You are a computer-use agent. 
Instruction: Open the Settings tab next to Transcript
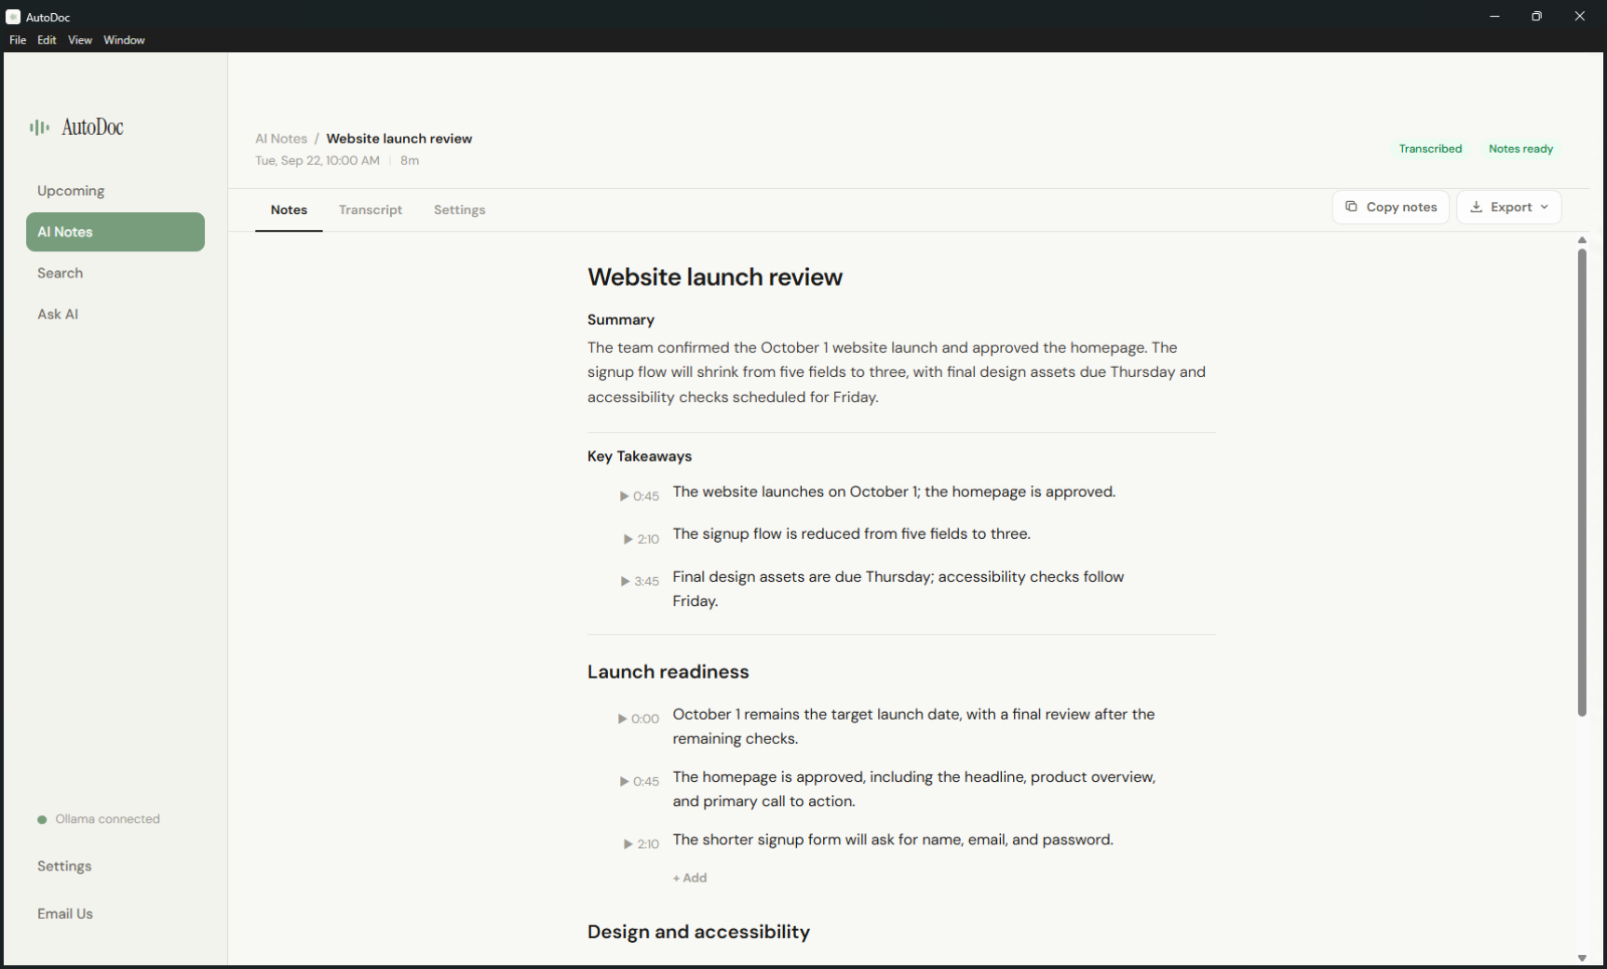[x=460, y=210]
